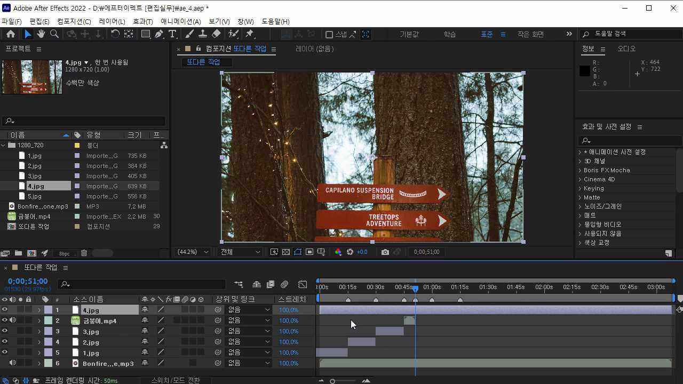
Task: Select the Rectangle shape tool
Action: (x=145, y=34)
